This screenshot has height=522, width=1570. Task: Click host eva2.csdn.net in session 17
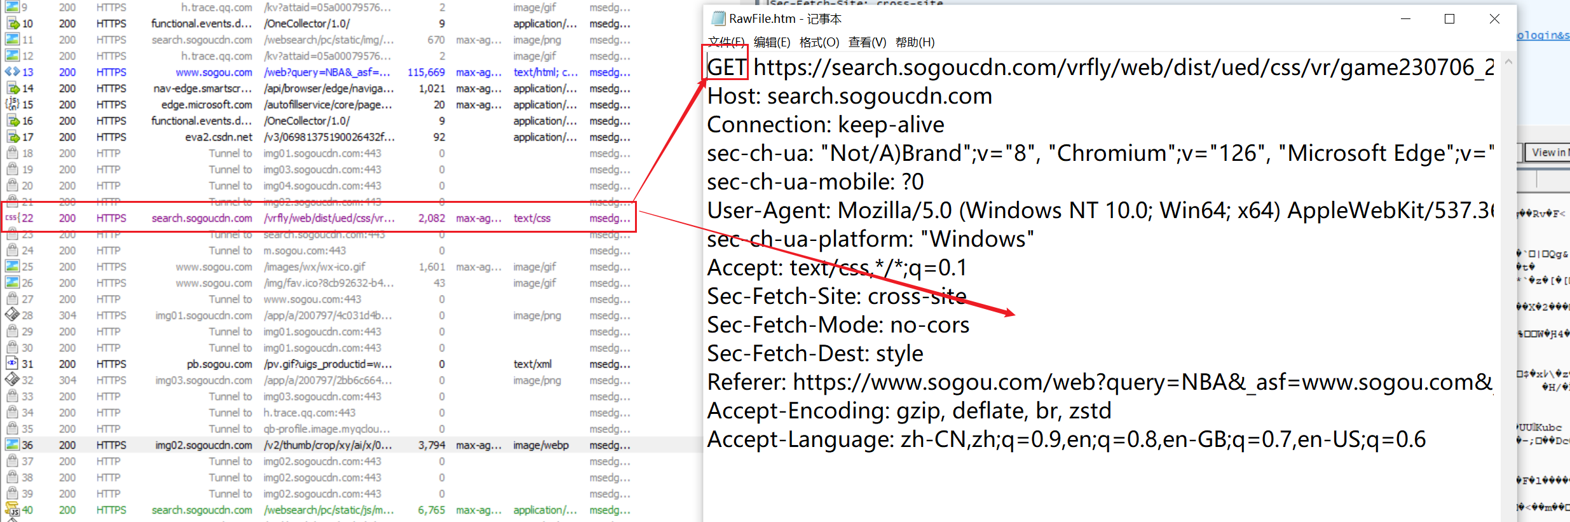coord(219,137)
